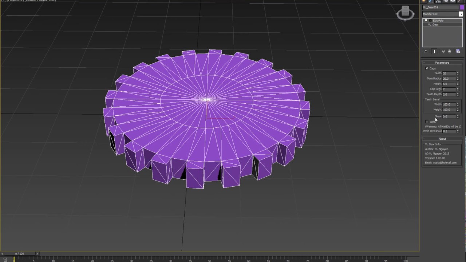This screenshot has height=262, width=466.
Task: Click the (c) Vu Nguyen 2015 text
Action: click(x=437, y=154)
